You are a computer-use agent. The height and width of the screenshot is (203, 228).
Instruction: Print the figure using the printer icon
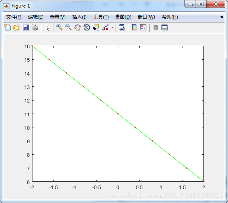[x=35, y=27]
